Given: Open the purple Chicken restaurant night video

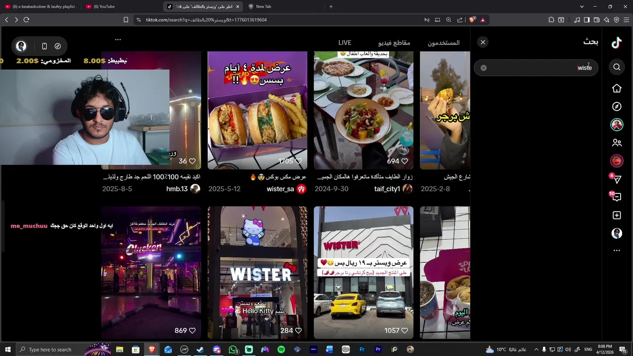Looking at the screenshot, I should click(151, 272).
